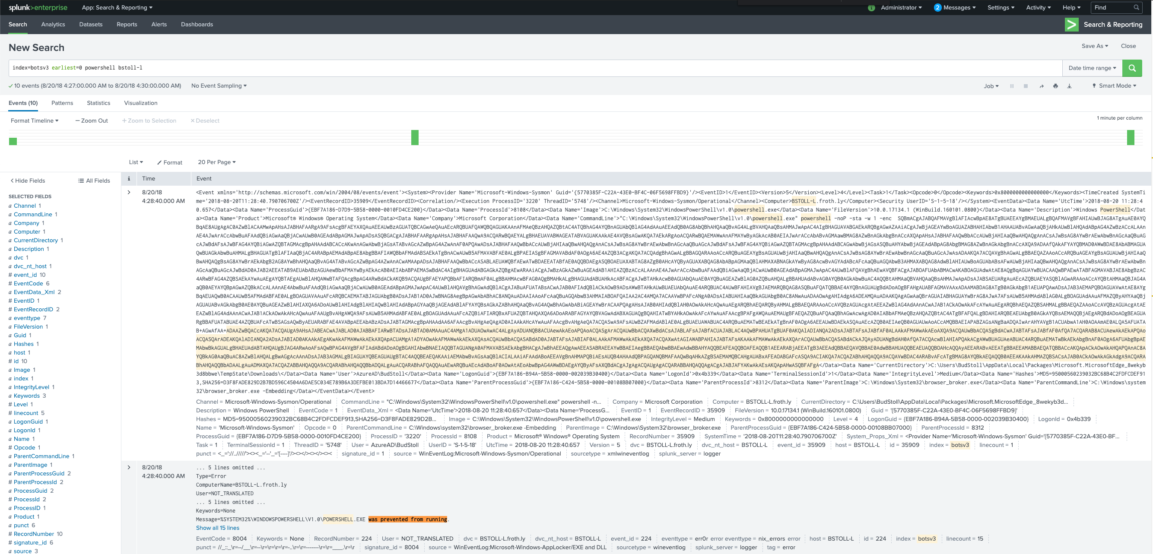Click the EventCode field in the sidebar

[x=28, y=284]
